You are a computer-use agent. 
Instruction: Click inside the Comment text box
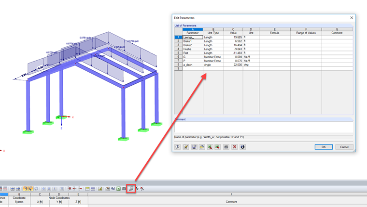pyautogui.click(x=264, y=127)
